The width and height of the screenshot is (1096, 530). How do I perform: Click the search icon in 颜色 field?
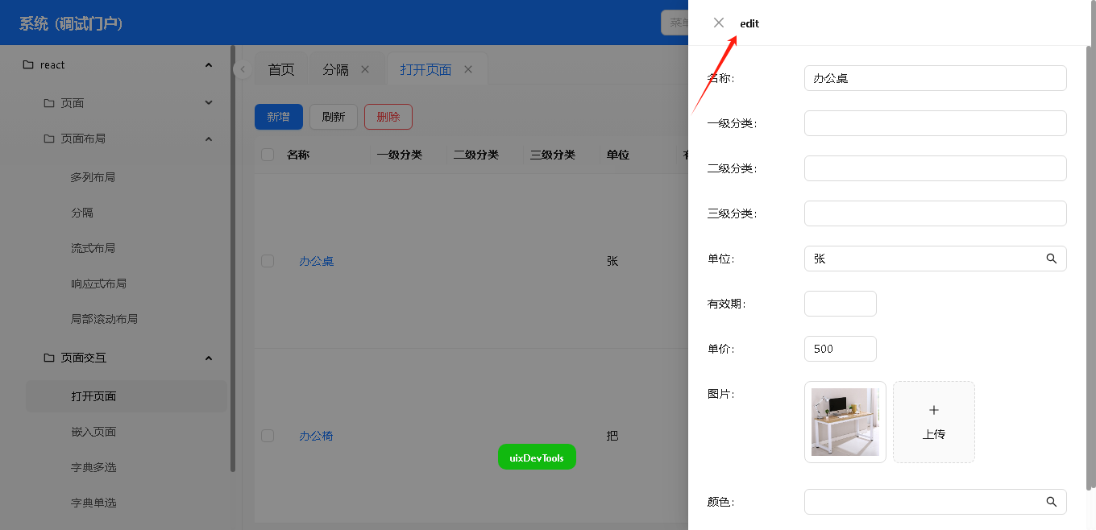[1051, 502]
